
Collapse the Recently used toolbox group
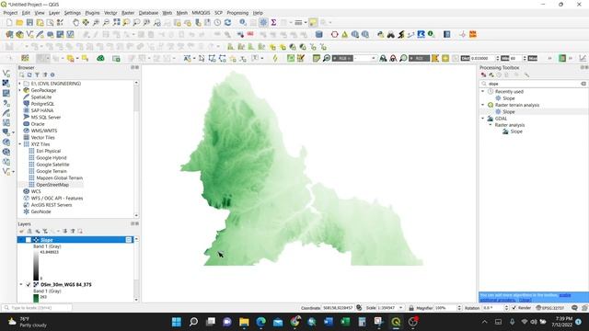[x=483, y=91]
